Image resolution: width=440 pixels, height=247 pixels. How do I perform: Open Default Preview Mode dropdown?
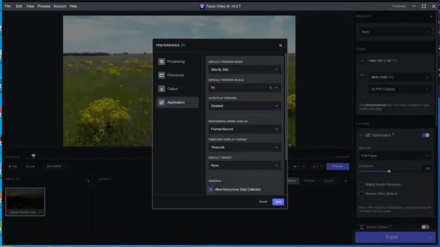(244, 70)
